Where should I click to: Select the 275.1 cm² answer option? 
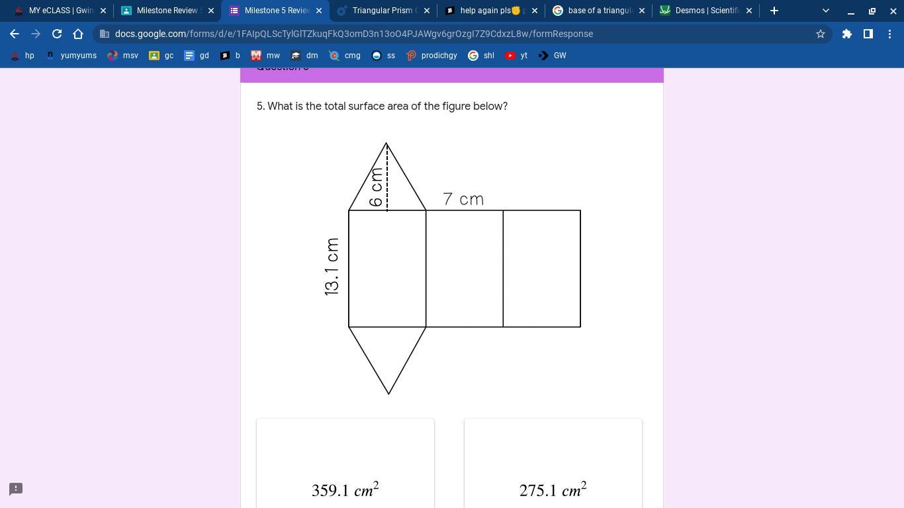point(553,463)
